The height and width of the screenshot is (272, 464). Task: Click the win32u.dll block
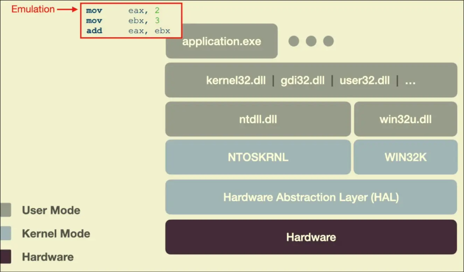tap(405, 119)
